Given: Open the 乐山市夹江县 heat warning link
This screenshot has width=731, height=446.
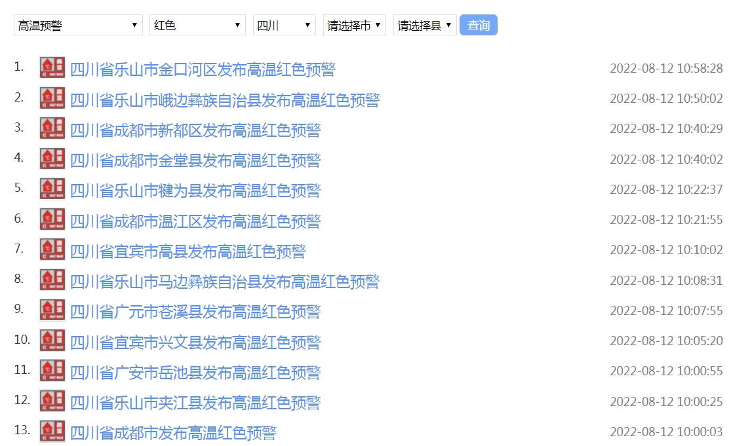Looking at the screenshot, I should pos(195,403).
